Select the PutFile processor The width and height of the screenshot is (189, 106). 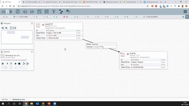pyautogui.click(x=143, y=60)
